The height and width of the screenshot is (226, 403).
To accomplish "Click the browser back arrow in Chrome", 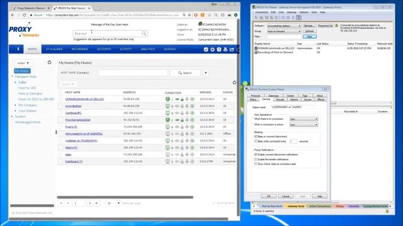I will click(13, 15).
